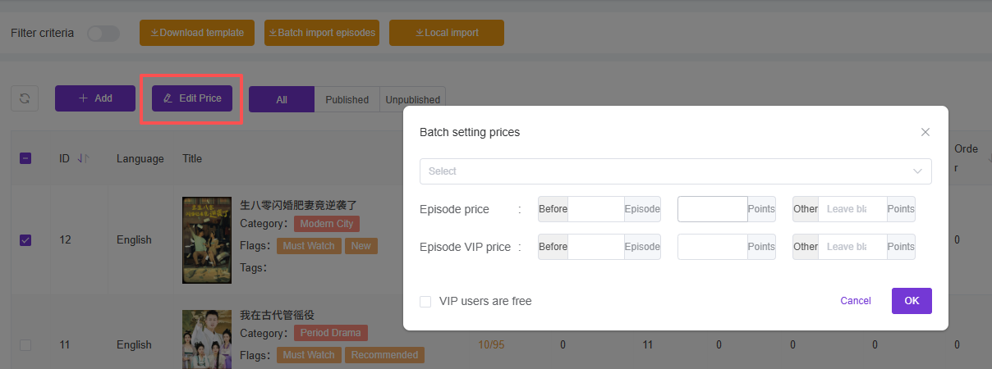The height and width of the screenshot is (369, 992).
Task: Switch to the Unpublished tab
Action: click(412, 99)
